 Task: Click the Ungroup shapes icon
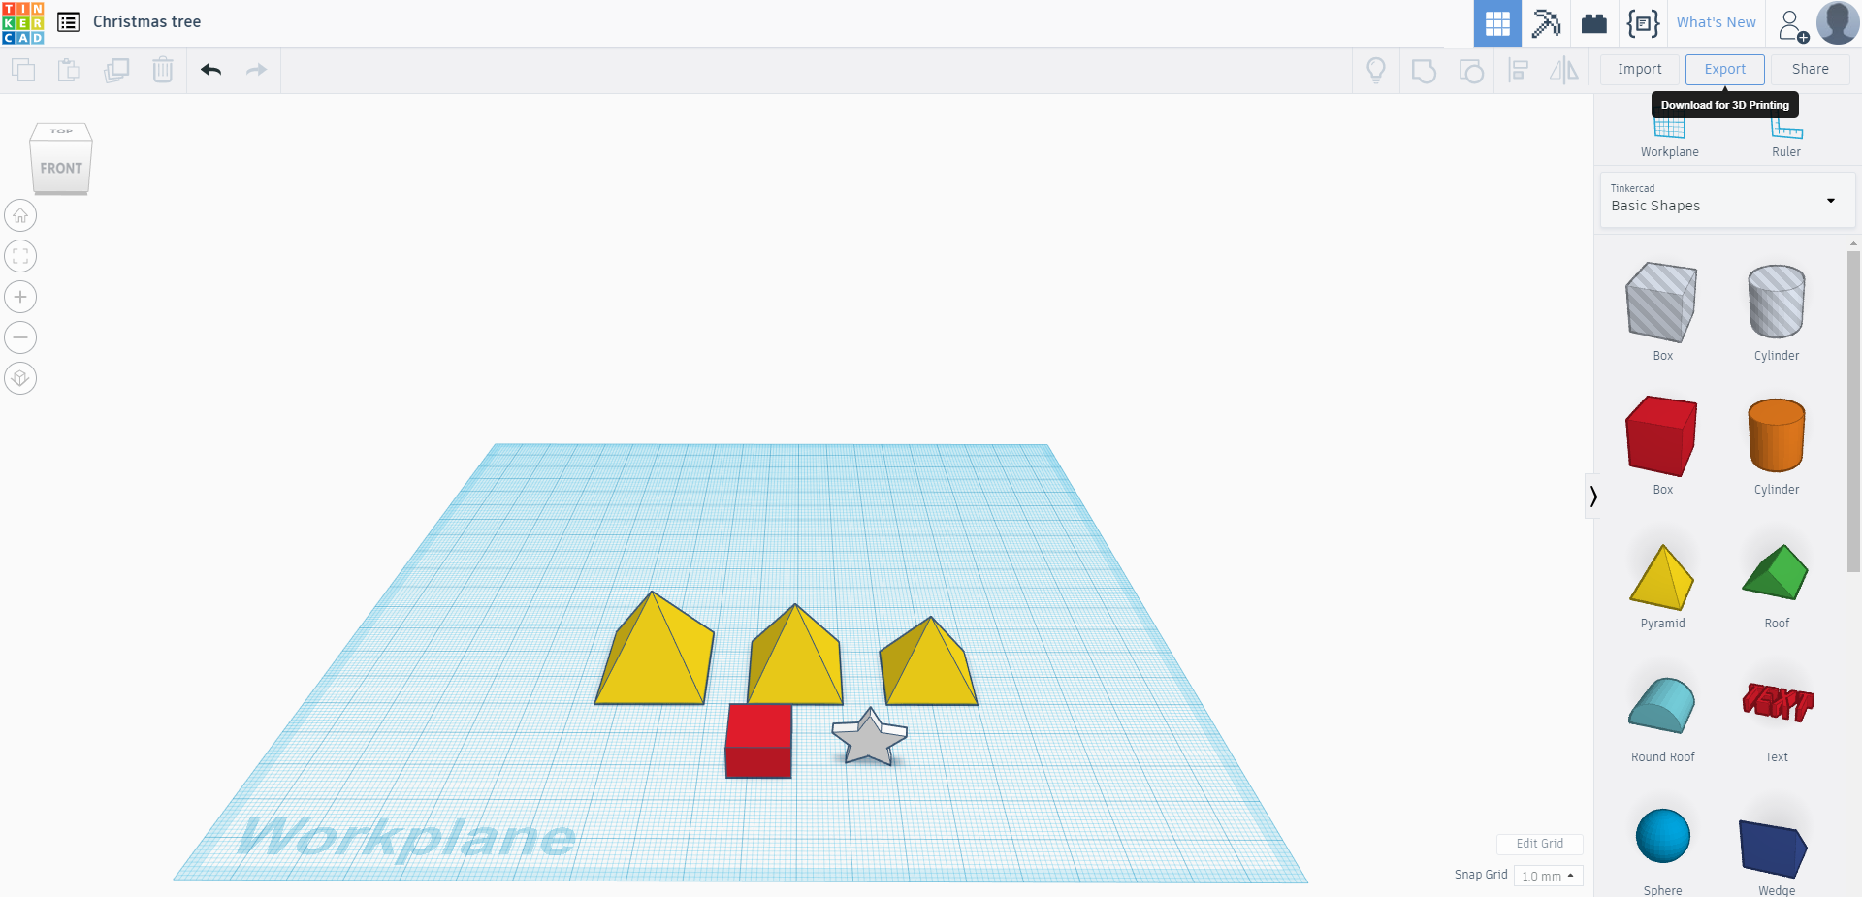coord(1471,70)
